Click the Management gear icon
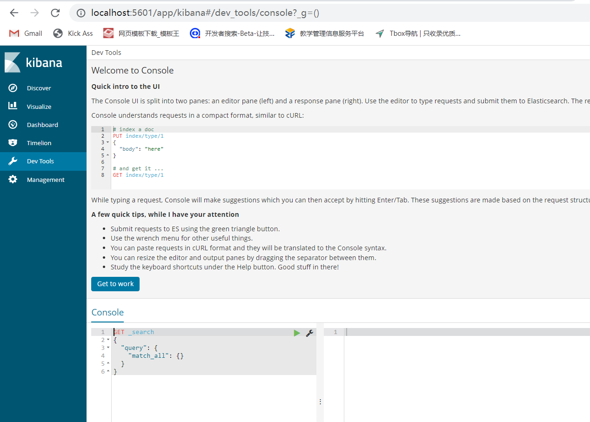Viewport: 590px width, 422px height. pyautogui.click(x=13, y=180)
